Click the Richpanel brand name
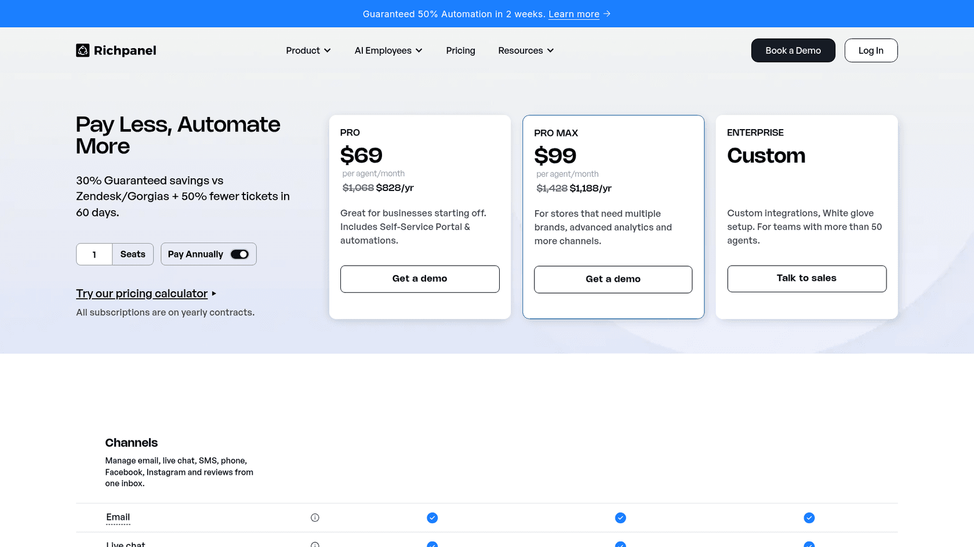This screenshot has width=974, height=547. click(125, 50)
